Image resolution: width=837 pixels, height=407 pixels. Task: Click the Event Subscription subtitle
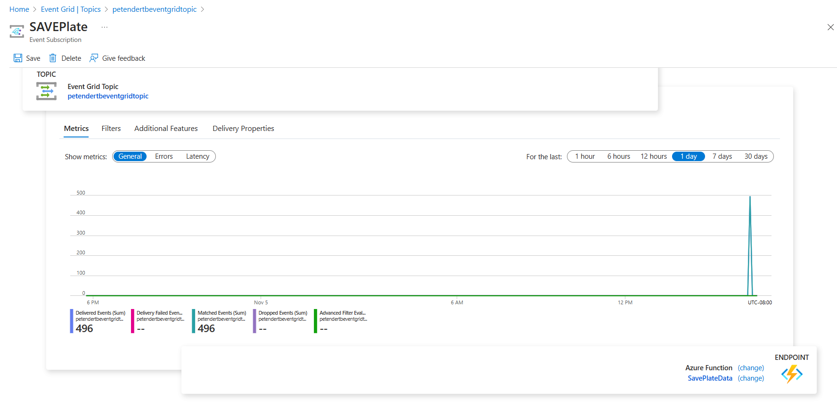[x=56, y=40]
